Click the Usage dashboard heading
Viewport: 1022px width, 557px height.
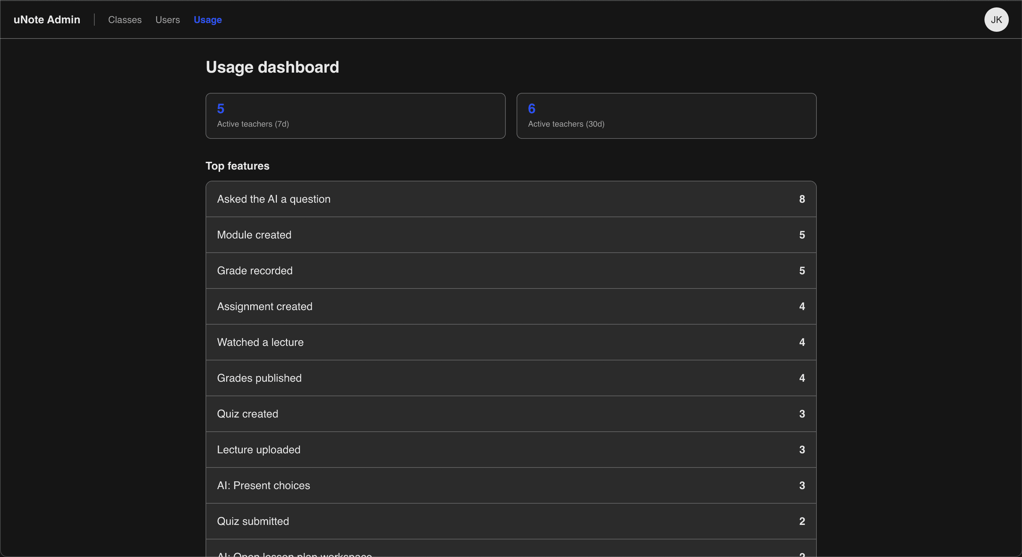coord(272,67)
